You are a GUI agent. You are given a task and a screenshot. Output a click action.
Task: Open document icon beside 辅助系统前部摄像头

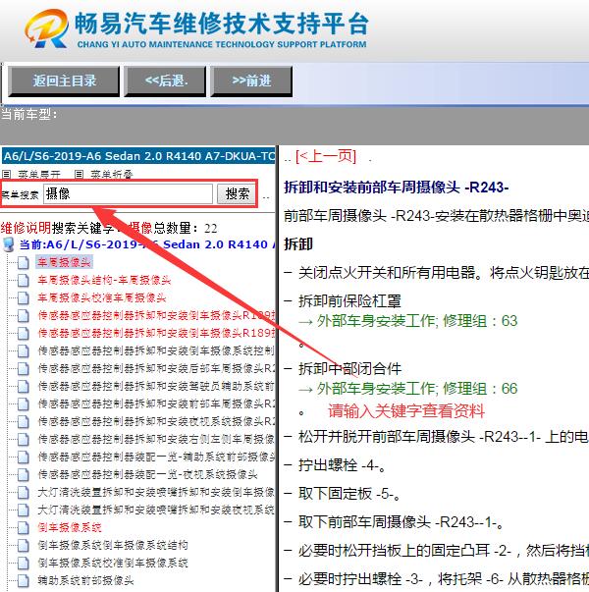click(23, 580)
